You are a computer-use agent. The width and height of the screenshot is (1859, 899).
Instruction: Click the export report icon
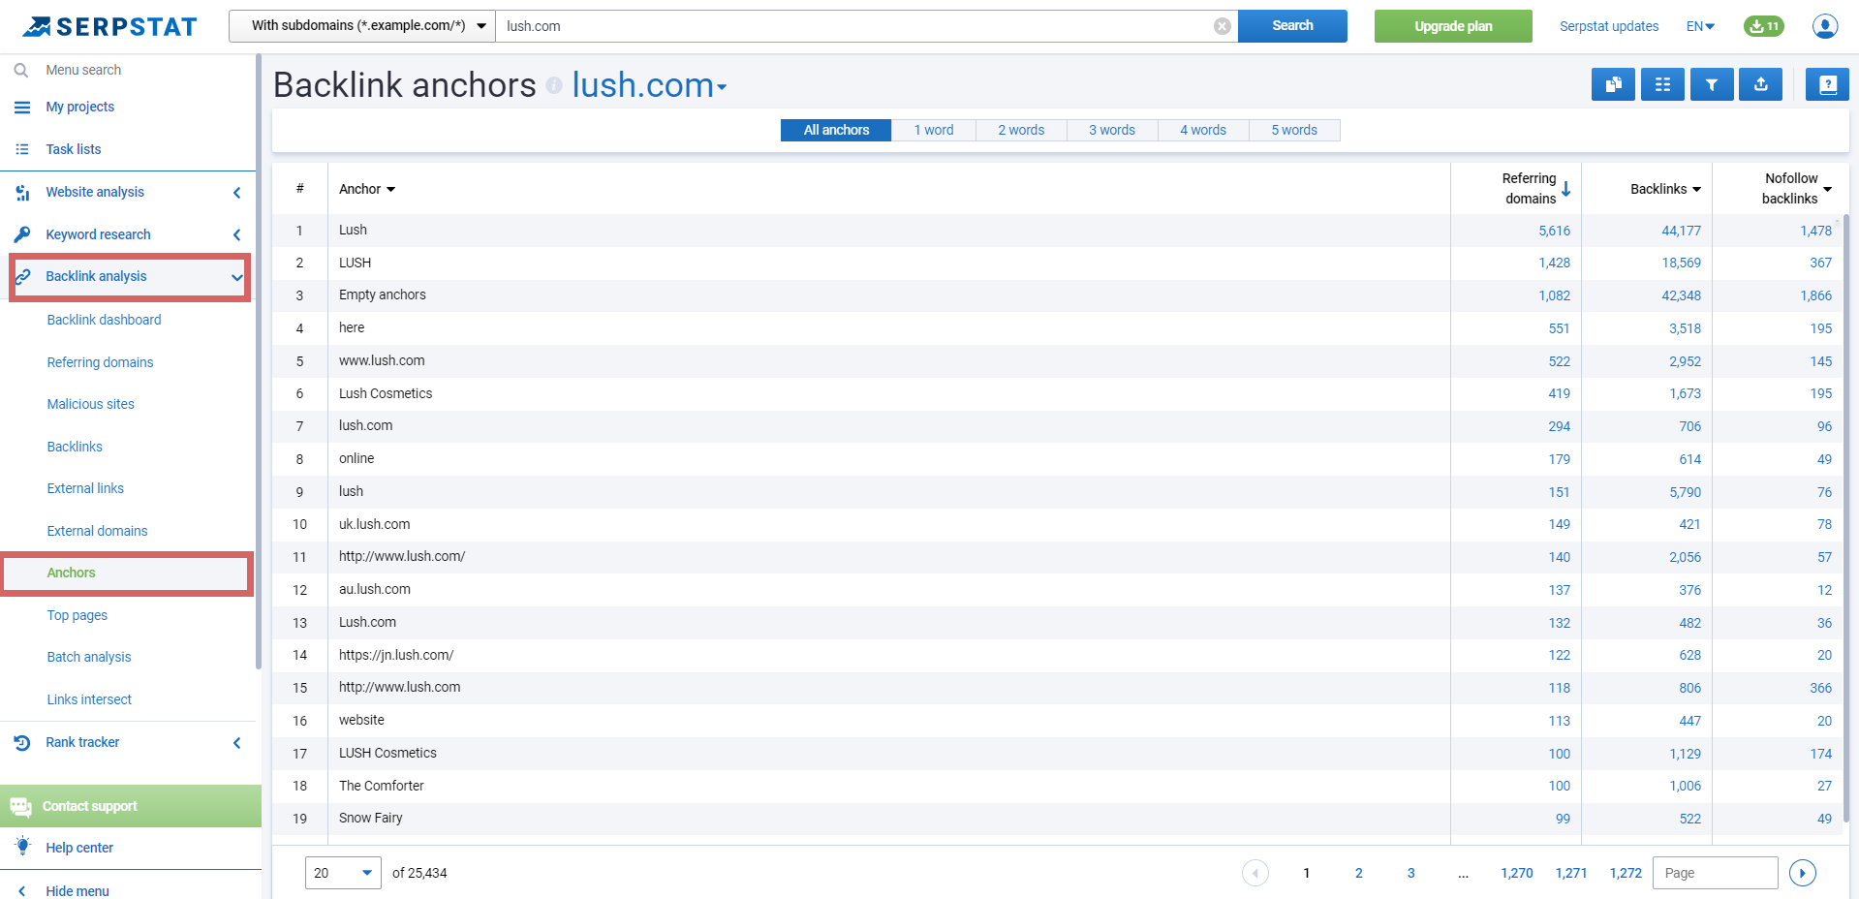[x=1760, y=84]
